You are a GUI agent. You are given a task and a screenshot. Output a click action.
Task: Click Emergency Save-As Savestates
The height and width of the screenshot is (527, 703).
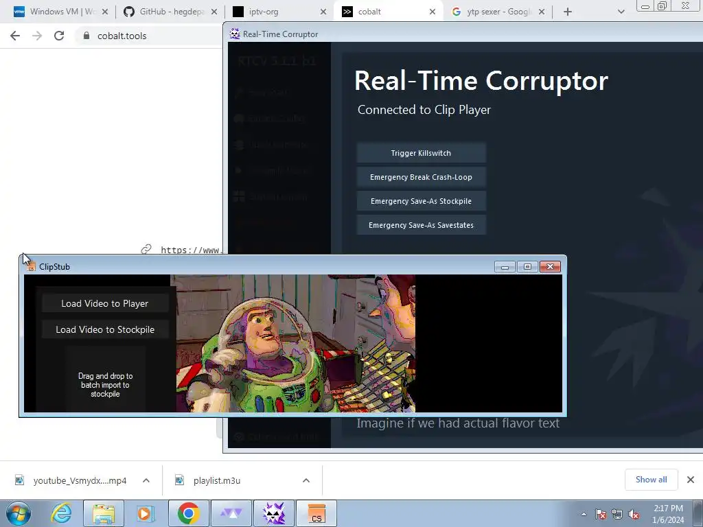click(421, 225)
